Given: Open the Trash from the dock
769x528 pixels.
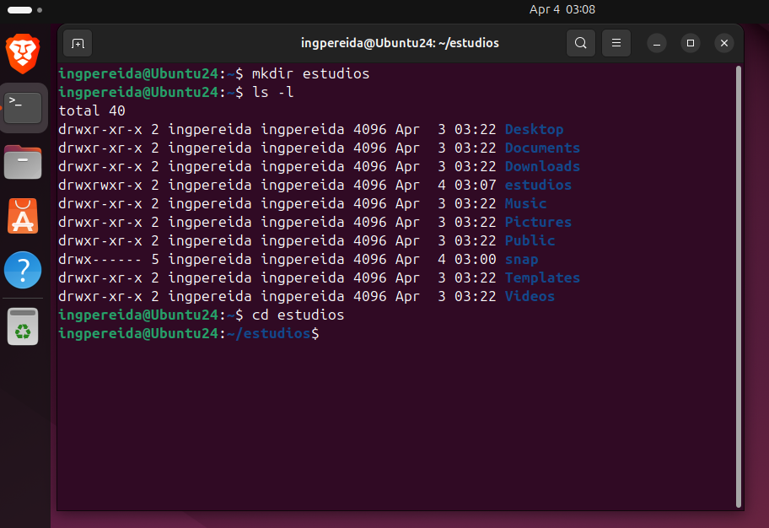Looking at the screenshot, I should point(23,326).
